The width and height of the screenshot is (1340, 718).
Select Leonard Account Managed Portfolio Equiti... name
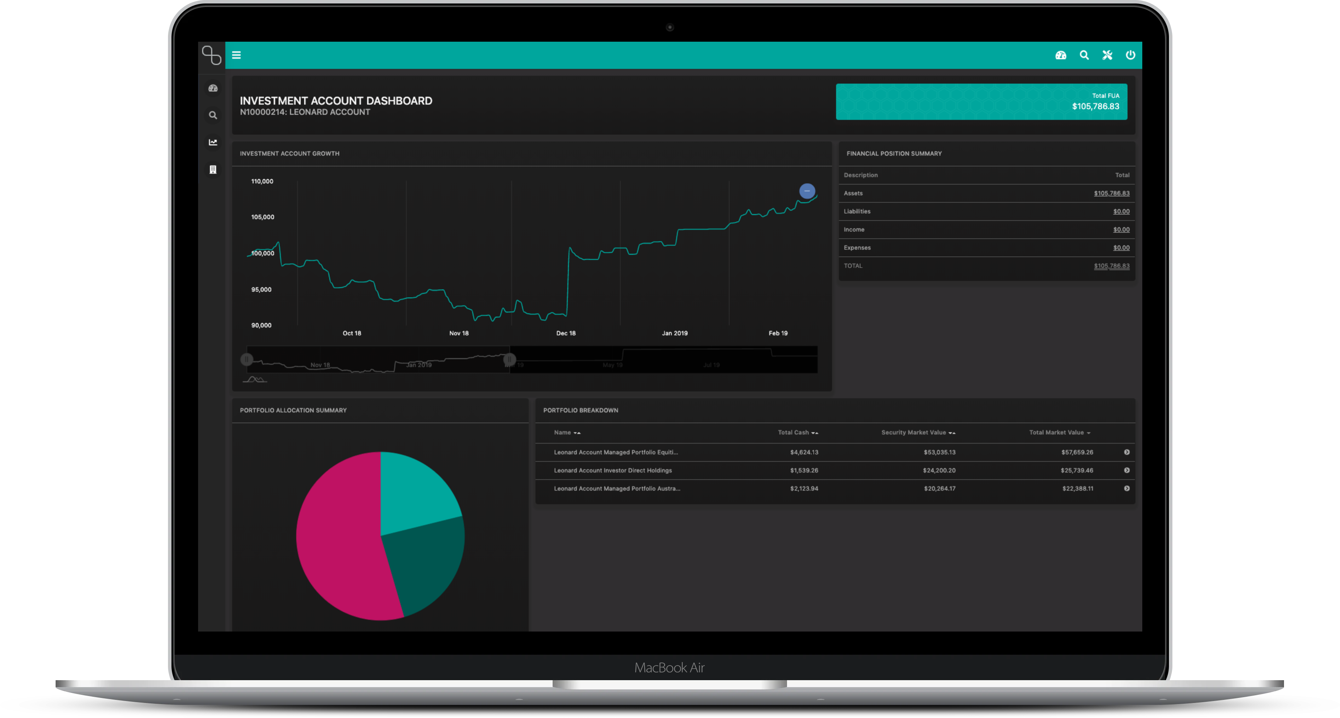click(616, 452)
